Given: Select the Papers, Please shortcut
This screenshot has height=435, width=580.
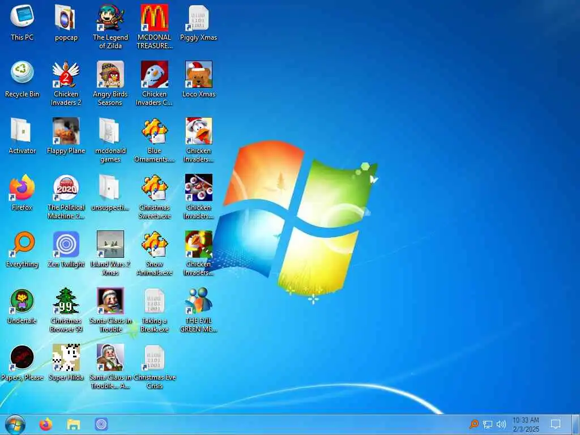Looking at the screenshot, I should (x=22, y=363).
